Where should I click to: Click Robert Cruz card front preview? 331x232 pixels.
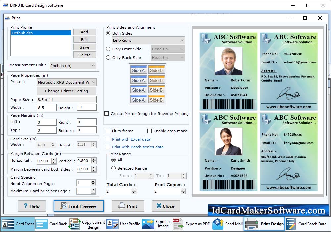click(228, 71)
